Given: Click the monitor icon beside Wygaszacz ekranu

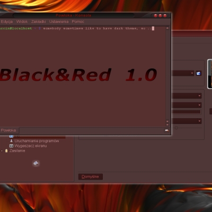Looking at the screenshot, I should 11,146.
